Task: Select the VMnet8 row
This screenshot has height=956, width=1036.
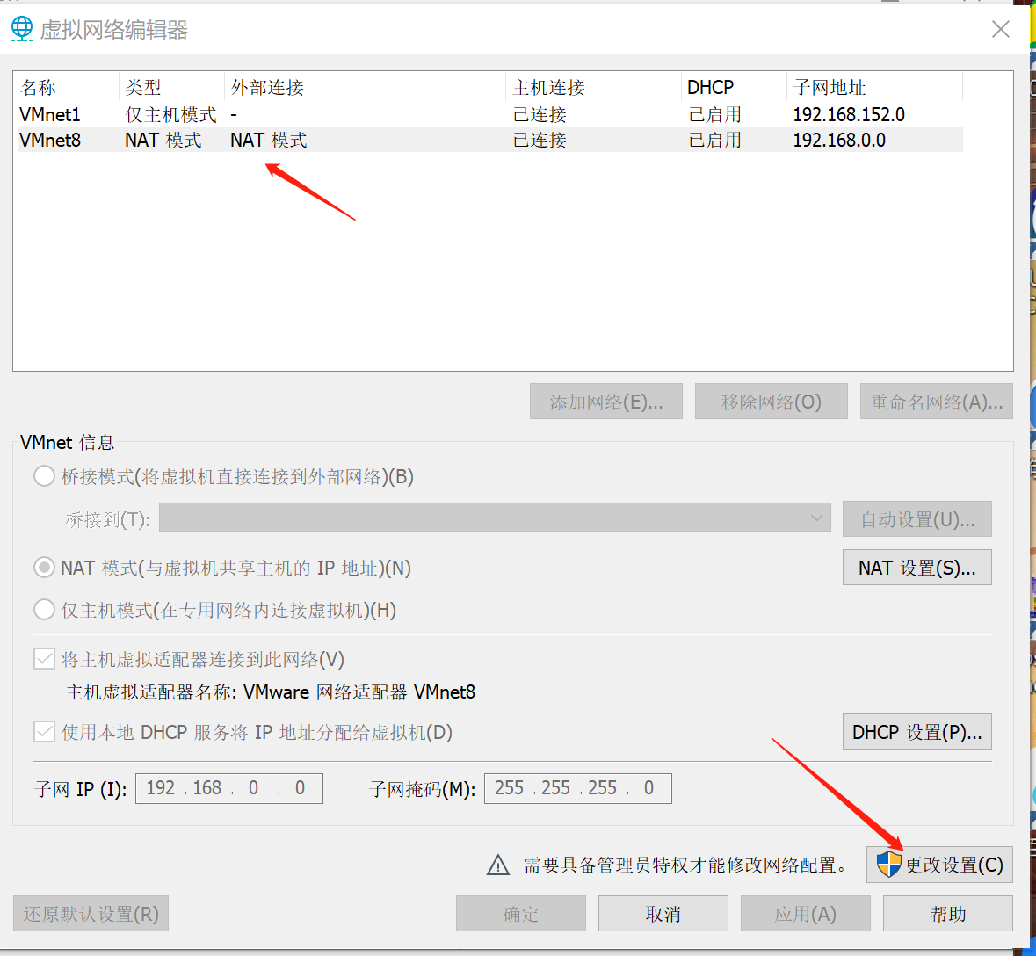Action: tap(490, 140)
